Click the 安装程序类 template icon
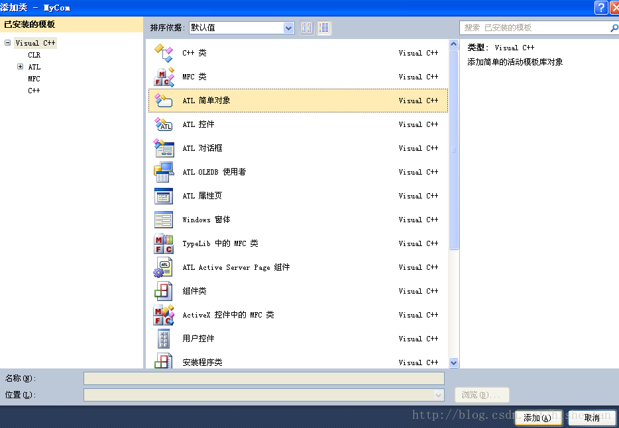Image resolution: width=619 pixels, height=428 pixels. tap(164, 361)
